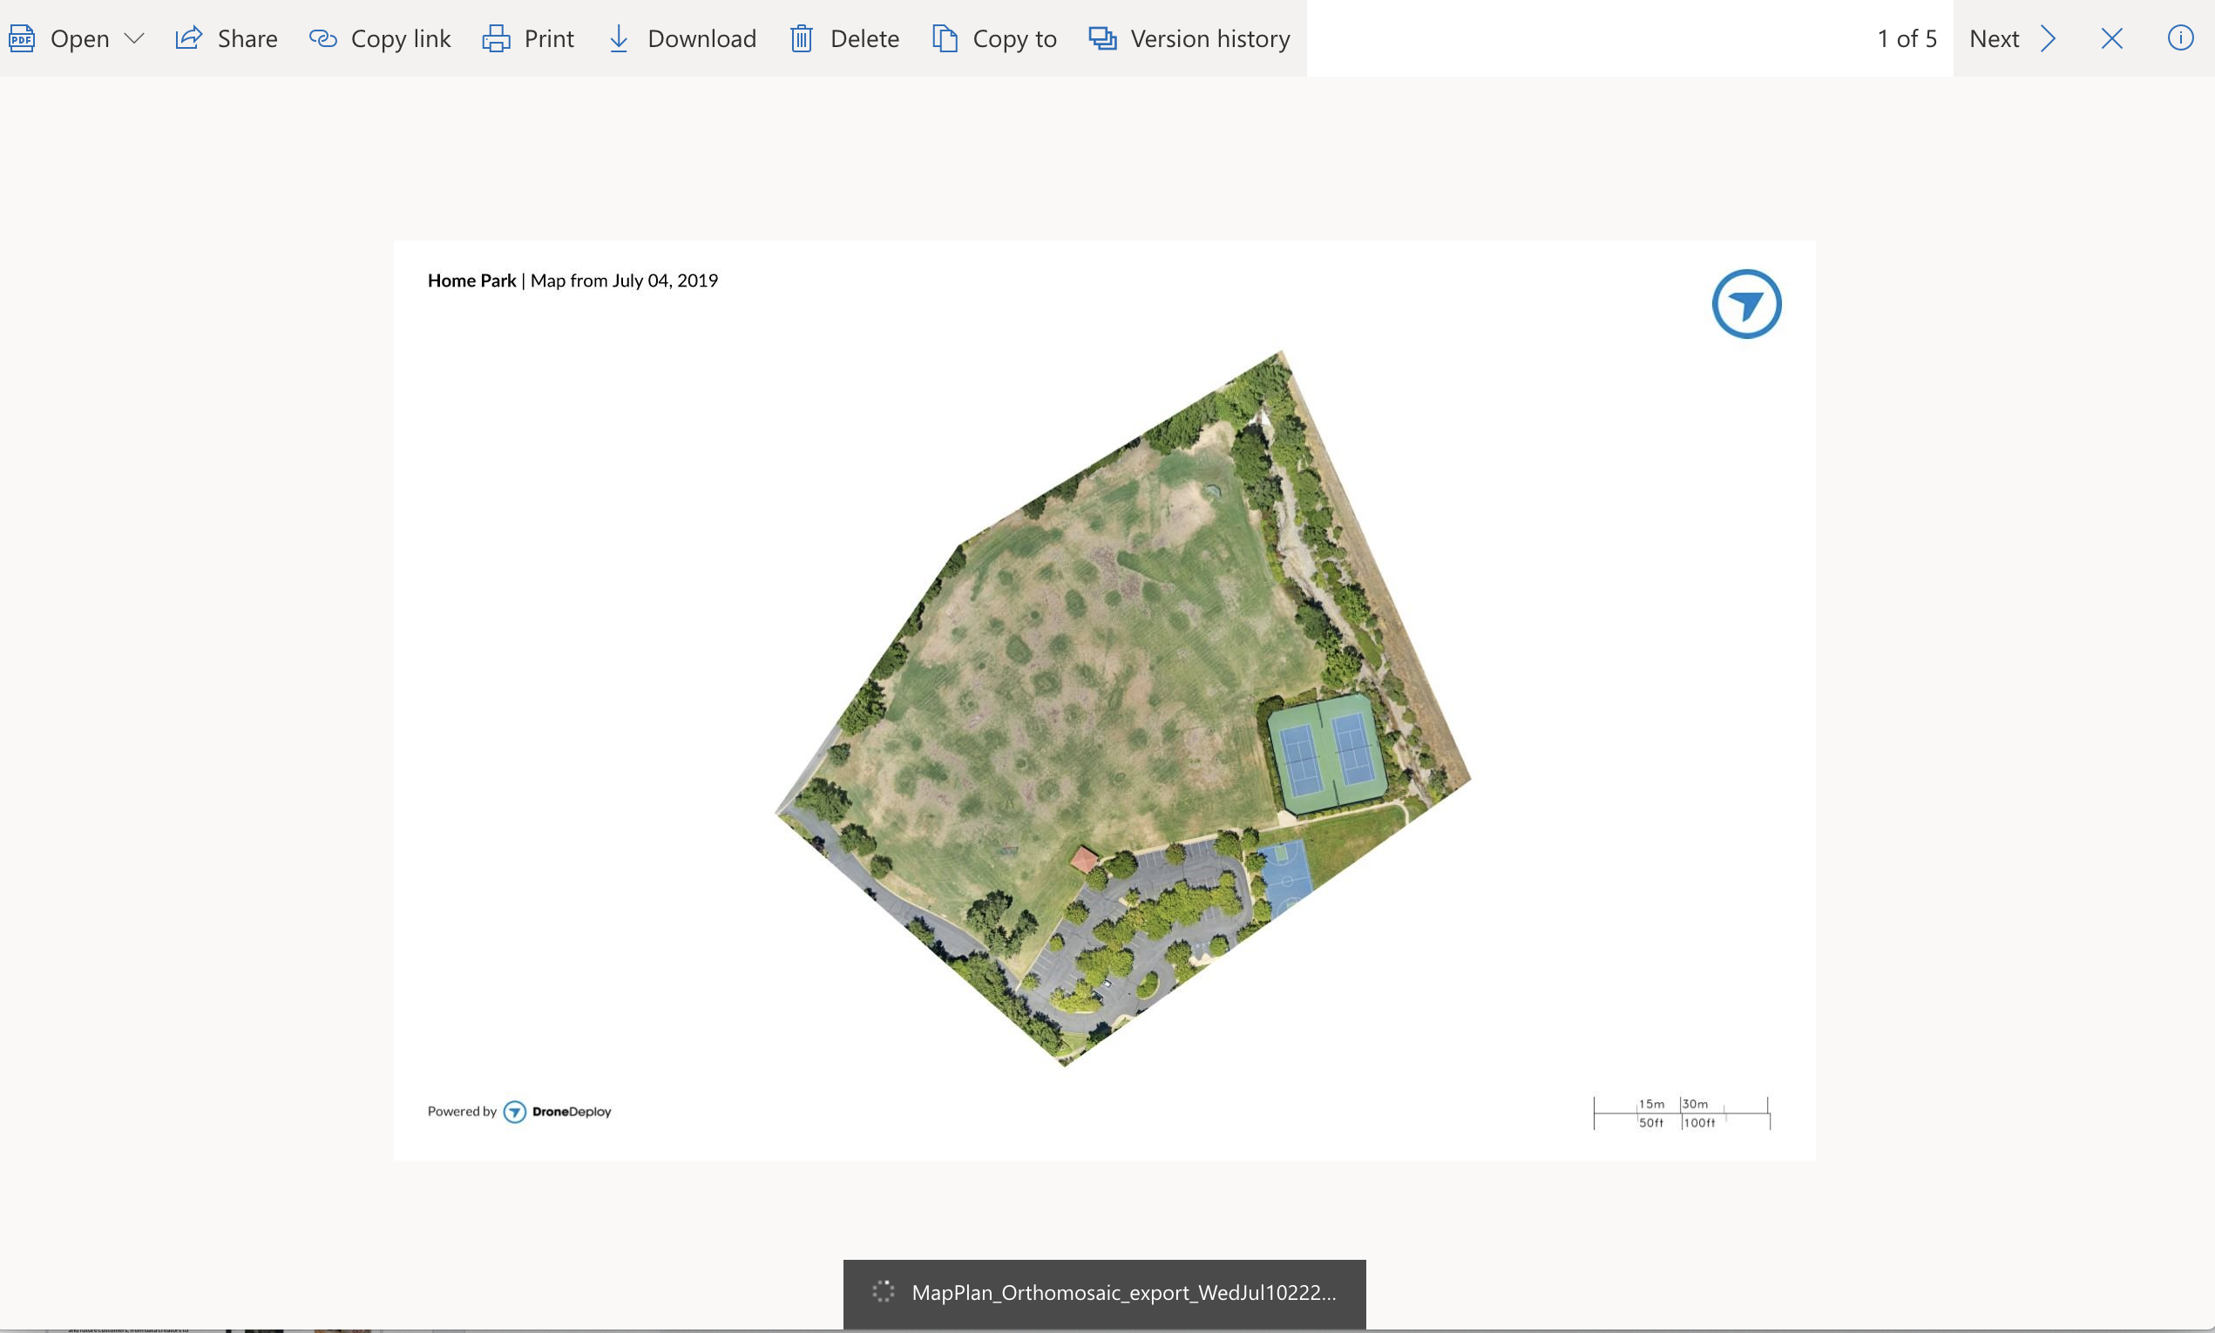The width and height of the screenshot is (2215, 1333).
Task: Expand the Open dropdown chevron
Action: [134, 38]
